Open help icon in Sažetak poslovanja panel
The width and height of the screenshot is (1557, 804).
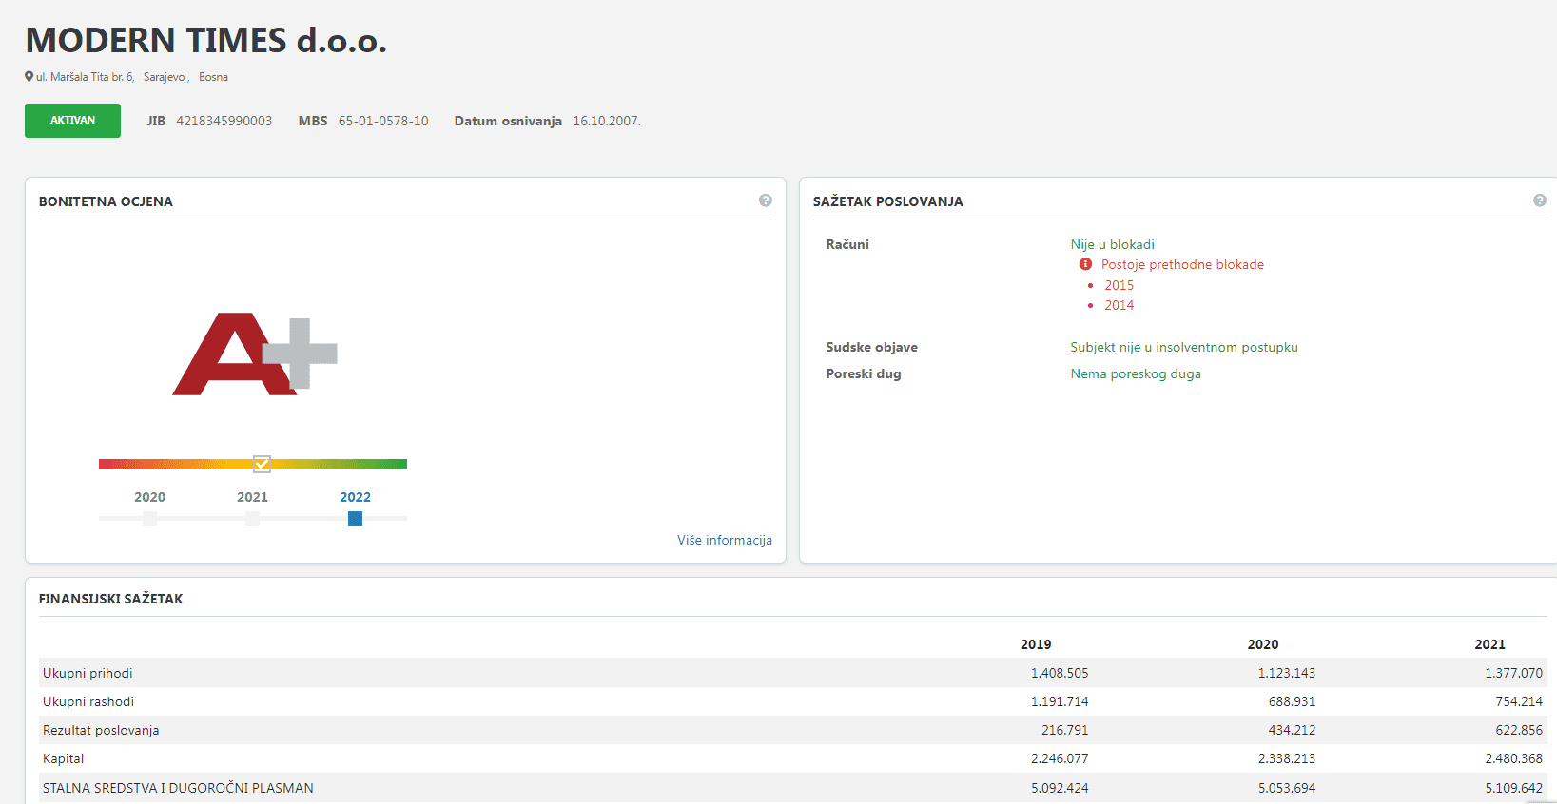point(1540,201)
